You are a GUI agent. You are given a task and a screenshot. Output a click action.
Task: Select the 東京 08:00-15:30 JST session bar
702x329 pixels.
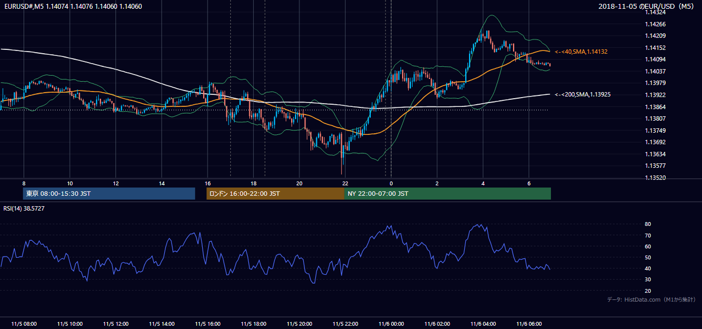(109, 194)
